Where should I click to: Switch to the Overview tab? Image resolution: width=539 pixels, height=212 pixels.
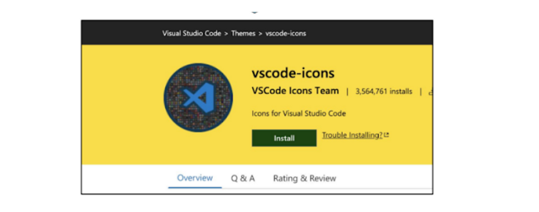[x=195, y=178]
